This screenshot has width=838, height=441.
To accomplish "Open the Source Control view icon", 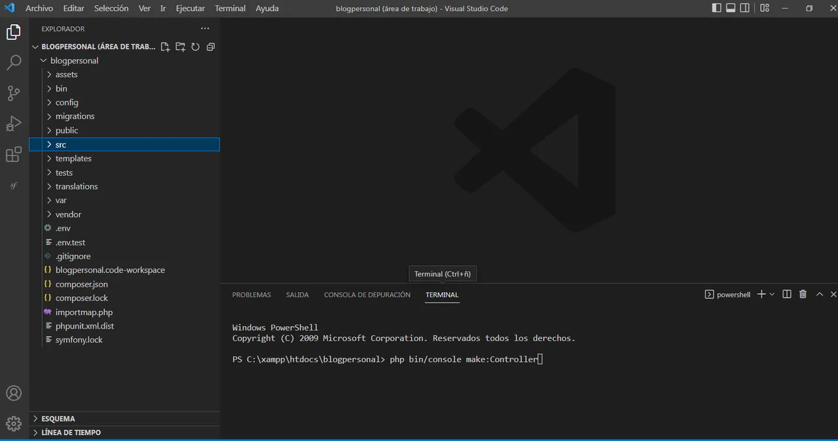I will (x=14, y=93).
